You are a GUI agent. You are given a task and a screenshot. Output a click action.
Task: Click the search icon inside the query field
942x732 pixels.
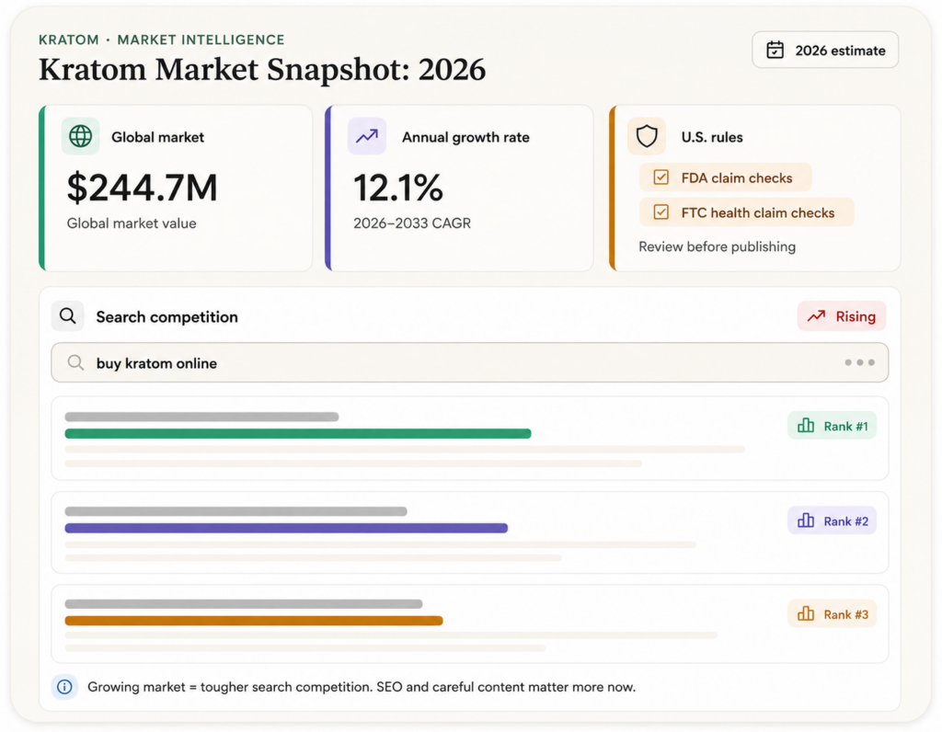coord(75,362)
